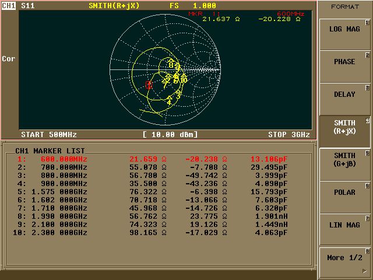Click the -20.228 Ω marker reactance readout
The image size is (373, 280).
point(279,19)
